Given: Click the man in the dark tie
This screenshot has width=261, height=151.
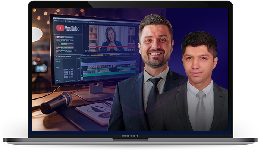Looking at the screenshot, I should 156,56.
